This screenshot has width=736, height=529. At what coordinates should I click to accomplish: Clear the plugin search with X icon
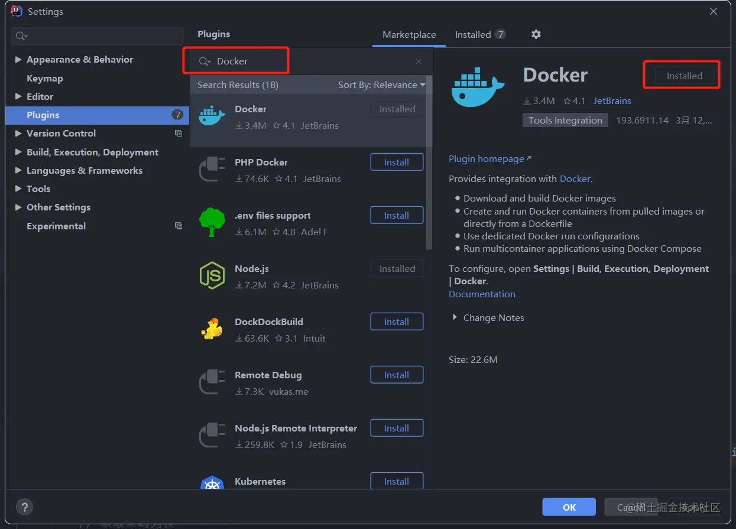pos(419,61)
